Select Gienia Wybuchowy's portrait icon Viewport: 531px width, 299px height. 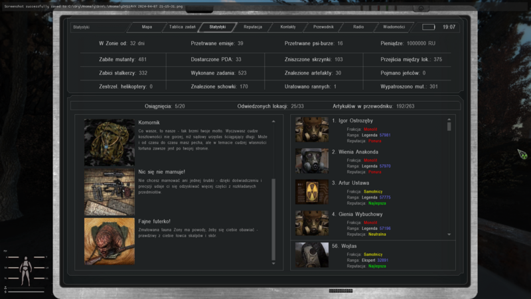311,223
